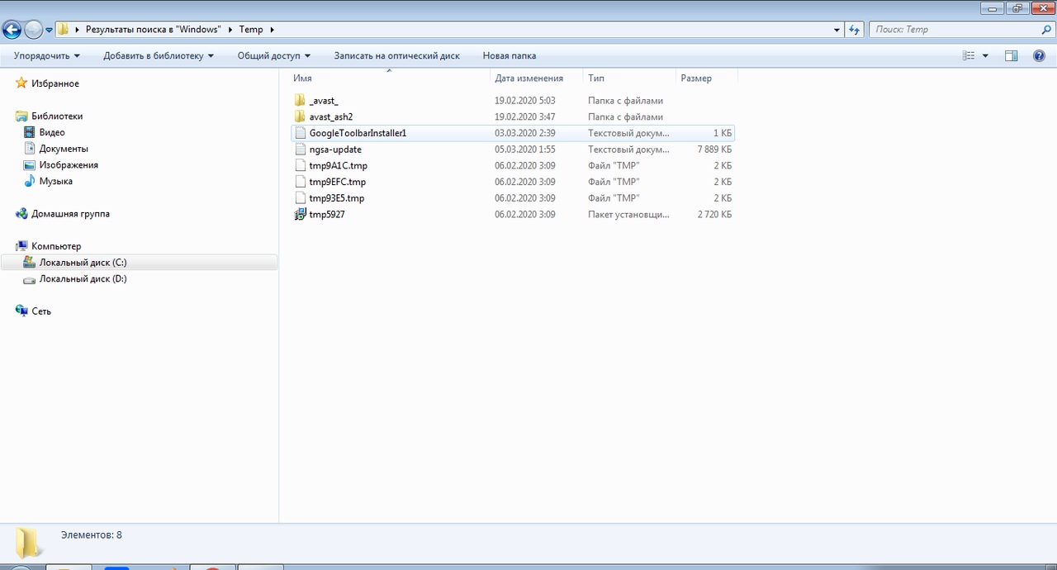Click the 'Музыка' note icon
Viewport: 1057px width, 570px height.
30,181
